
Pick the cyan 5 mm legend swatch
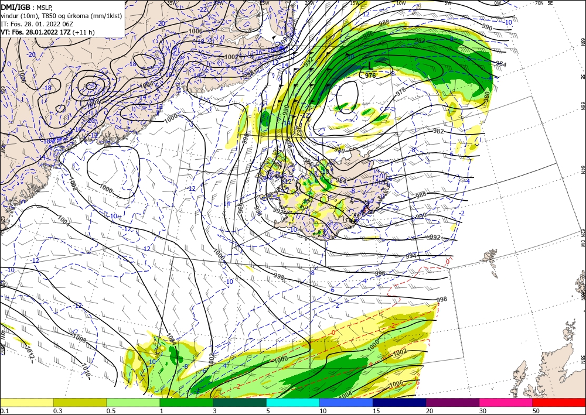click(293, 402)
